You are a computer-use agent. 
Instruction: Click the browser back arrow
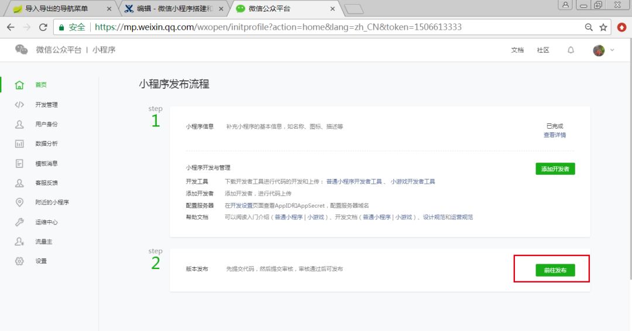coord(11,27)
